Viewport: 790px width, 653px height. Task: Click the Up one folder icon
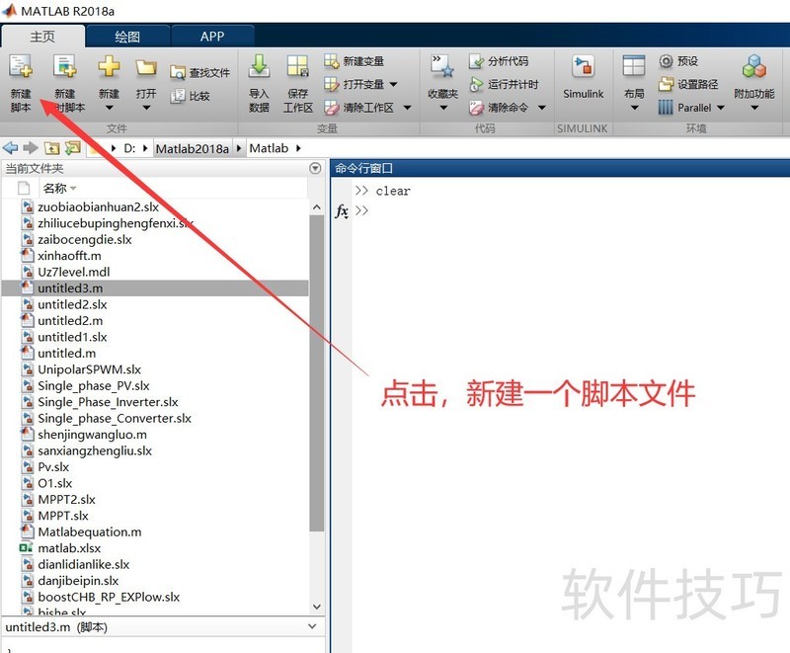[x=51, y=148]
